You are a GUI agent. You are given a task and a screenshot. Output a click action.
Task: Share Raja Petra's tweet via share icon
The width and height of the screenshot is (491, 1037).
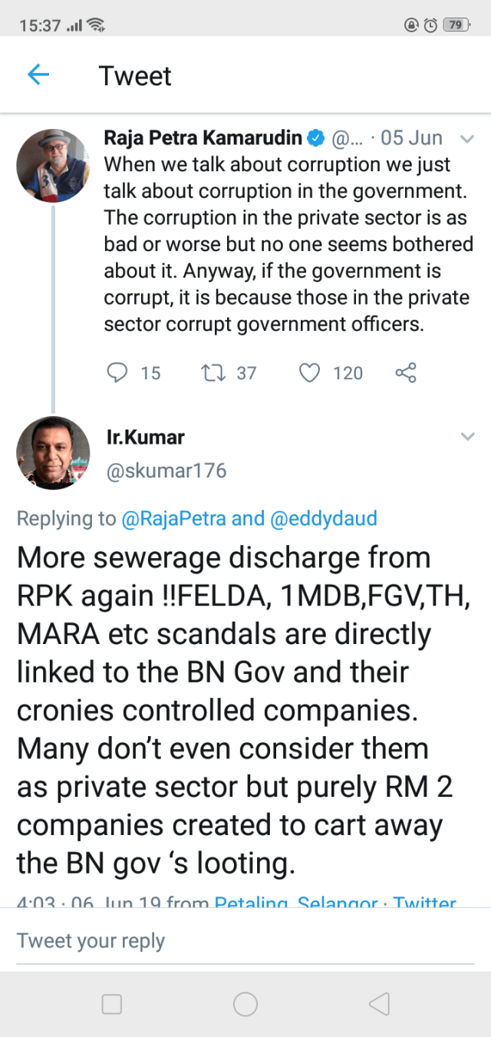(x=405, y=373)
